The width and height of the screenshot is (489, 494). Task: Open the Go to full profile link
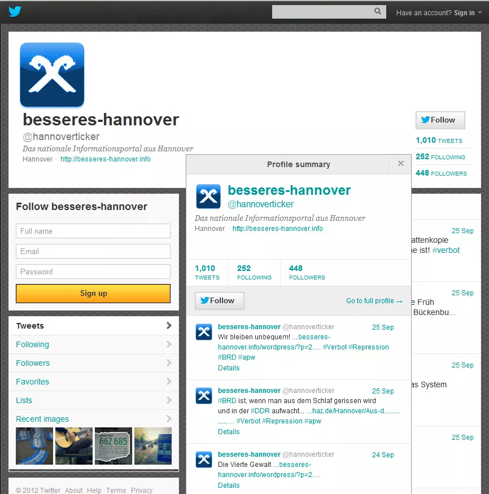tap(374, 301)
